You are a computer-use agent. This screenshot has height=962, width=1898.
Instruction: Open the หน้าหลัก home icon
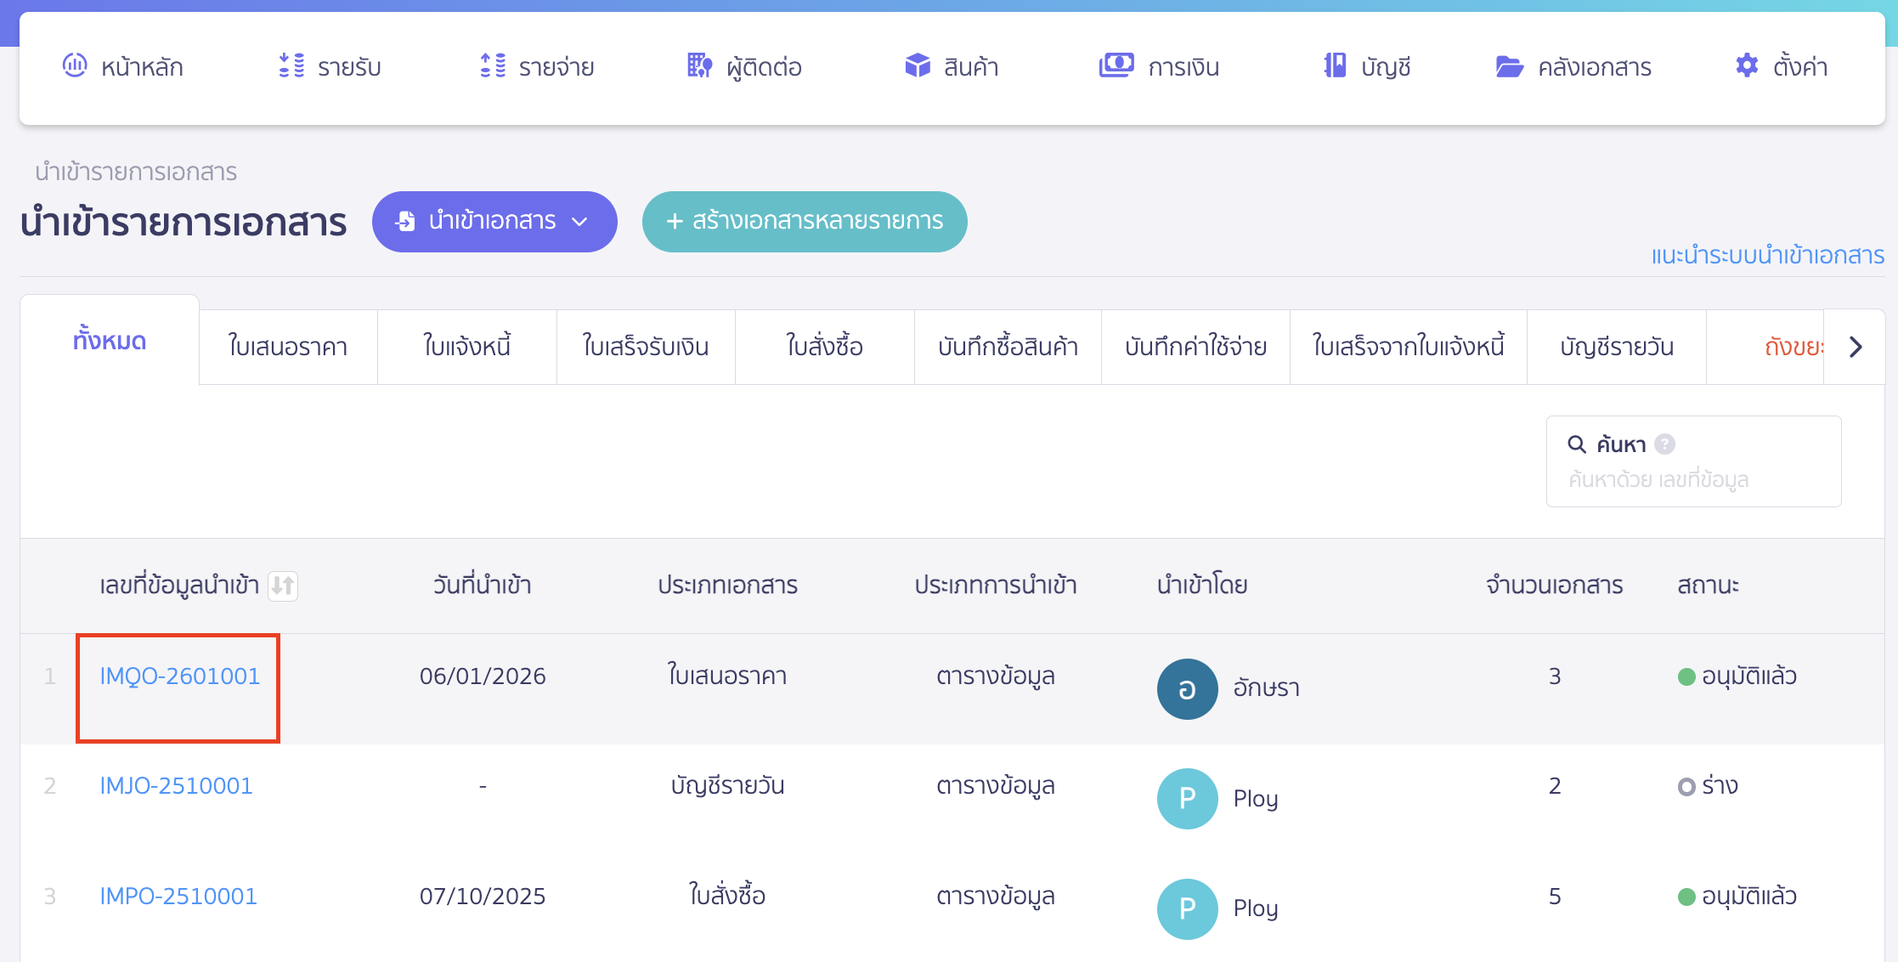tap(75, 65)
